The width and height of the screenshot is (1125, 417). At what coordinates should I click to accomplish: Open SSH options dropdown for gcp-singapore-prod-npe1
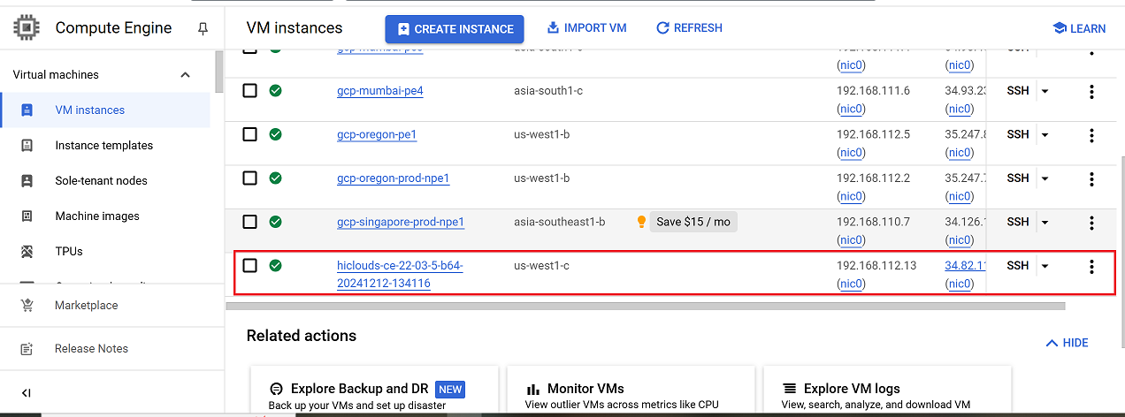click(x=1045, y=223)
